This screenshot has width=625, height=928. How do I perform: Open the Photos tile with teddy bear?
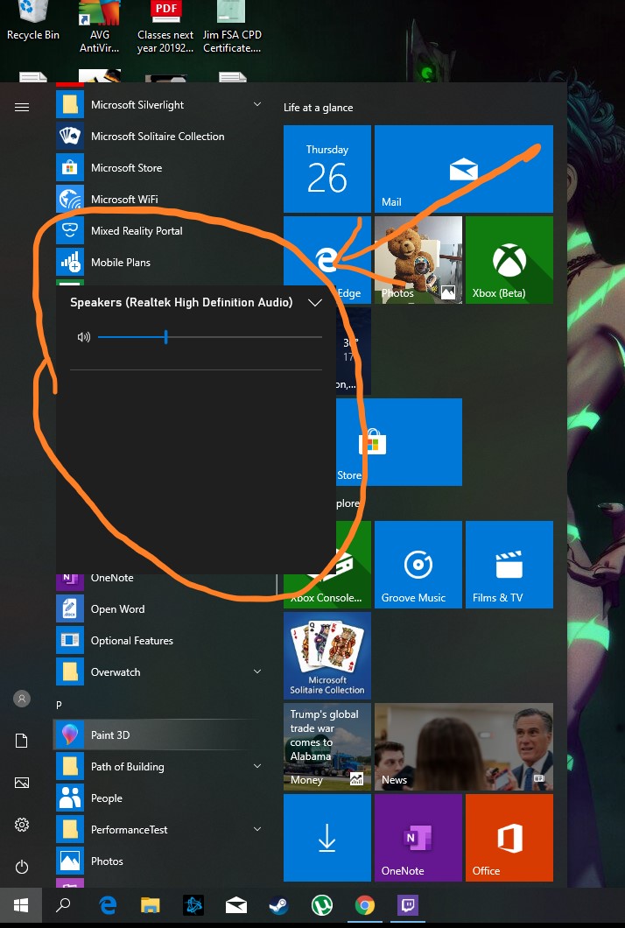(x=418, y=260)
